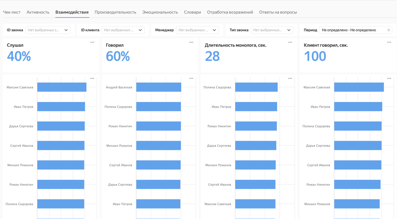397x219 pixels.
Task: Expand the ID звонка dropdown
Action: point(48,30)
